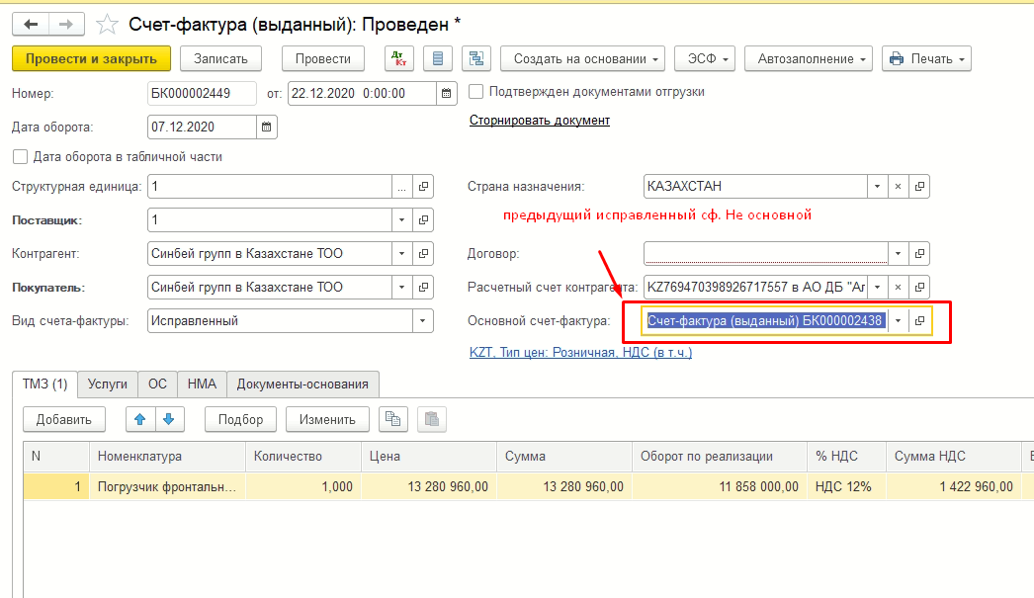1034x598 pixels.
Task: Expand the Вид счета-фактуры dropdown
Action: coord(423,321)
